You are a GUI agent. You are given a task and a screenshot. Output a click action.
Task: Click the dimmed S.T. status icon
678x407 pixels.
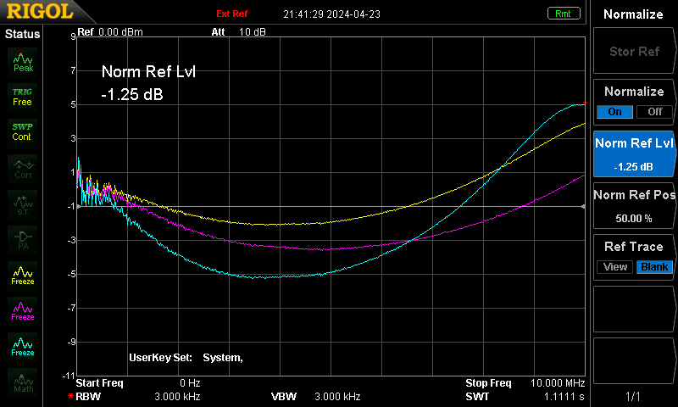tap(23, 204)
